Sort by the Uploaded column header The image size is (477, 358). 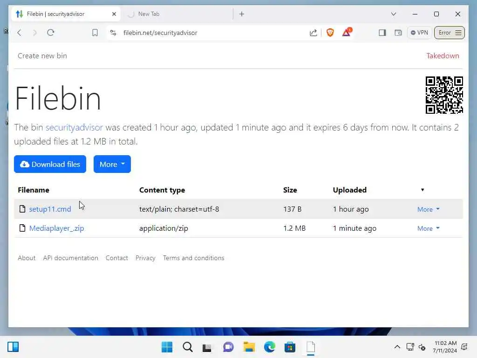[x=350, y=190]
